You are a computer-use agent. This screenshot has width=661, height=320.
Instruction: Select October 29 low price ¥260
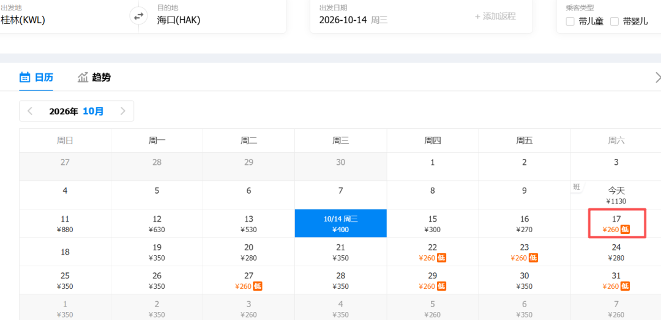pyautogui.click(x=433, y=280)
